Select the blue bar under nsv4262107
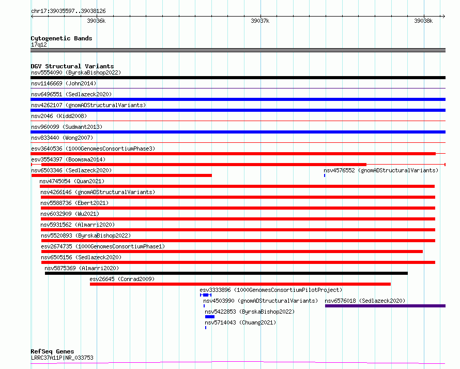Viewport: 460px width, 369px height. click(238, 110)
